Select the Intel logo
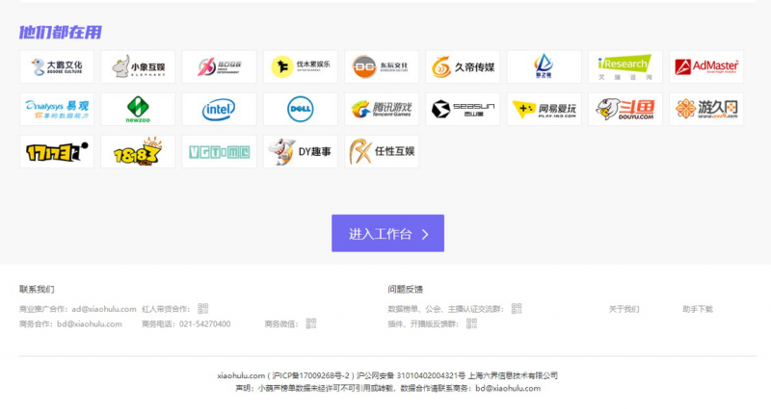 (x=220, y=109)
